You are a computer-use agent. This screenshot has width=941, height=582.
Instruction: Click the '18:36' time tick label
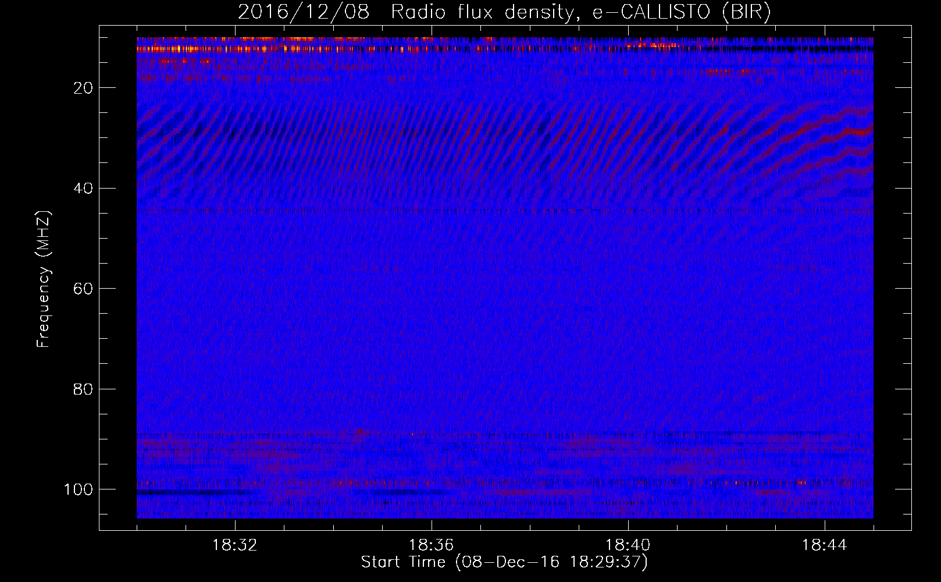click(x=432, y=545)
